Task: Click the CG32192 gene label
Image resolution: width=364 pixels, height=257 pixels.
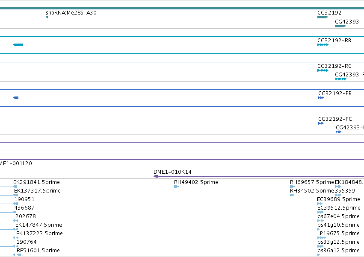Action: pyautogui.click(x=329, y=13)
